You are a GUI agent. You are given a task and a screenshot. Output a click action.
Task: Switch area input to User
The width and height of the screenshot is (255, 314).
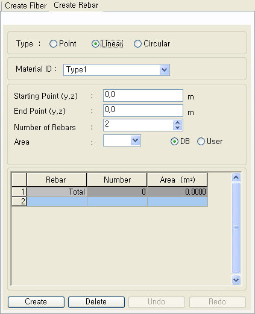pos(201,142)
